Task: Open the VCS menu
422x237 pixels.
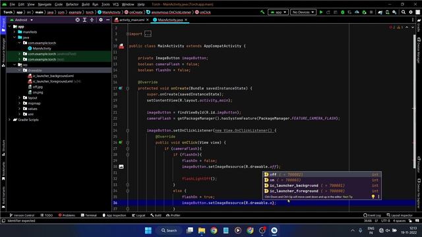Action: point(116,5)
